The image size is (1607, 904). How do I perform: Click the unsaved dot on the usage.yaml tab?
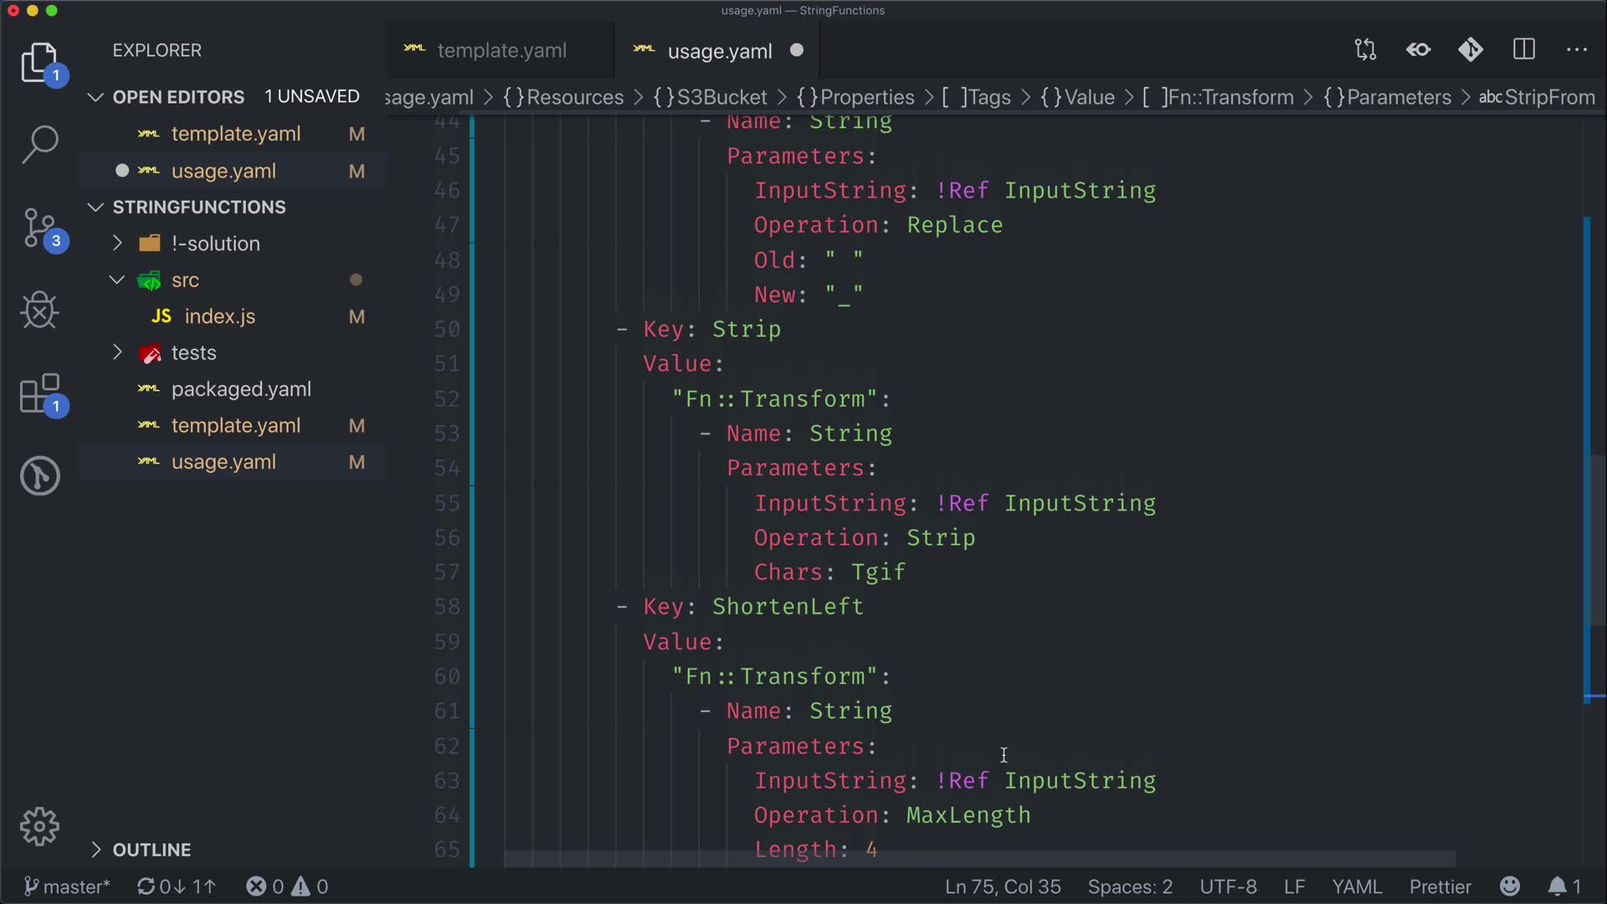coord(797,50)
